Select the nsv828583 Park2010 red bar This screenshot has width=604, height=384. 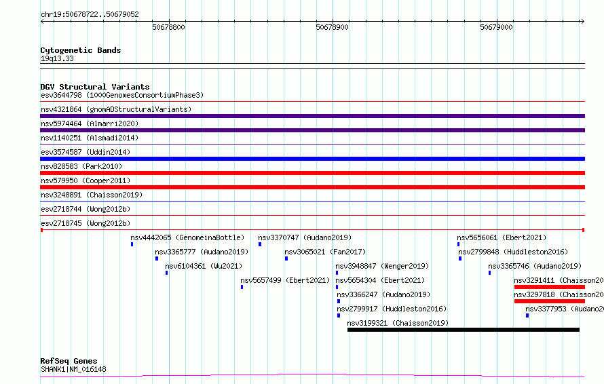coord(312,173)
